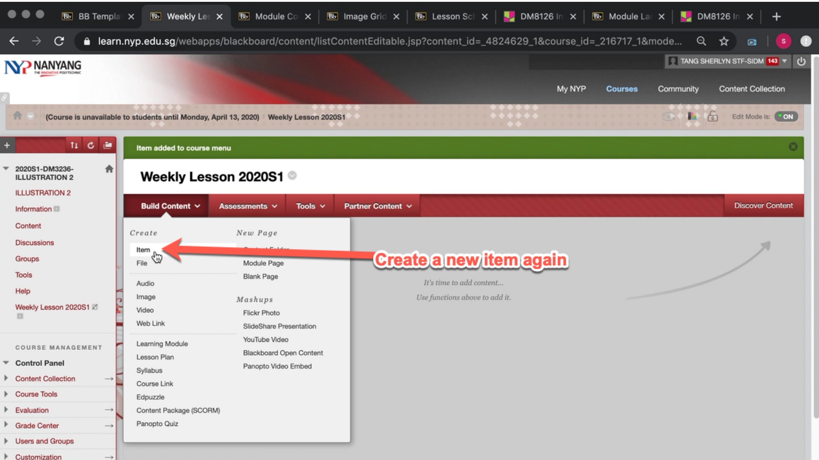Add a course menu item with the plus icon
Image resolution: width=819 pixels, height=460 pixels.
[7, 145]
